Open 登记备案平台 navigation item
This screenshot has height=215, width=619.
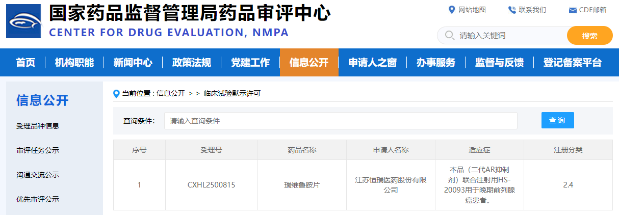pos(572,63)
